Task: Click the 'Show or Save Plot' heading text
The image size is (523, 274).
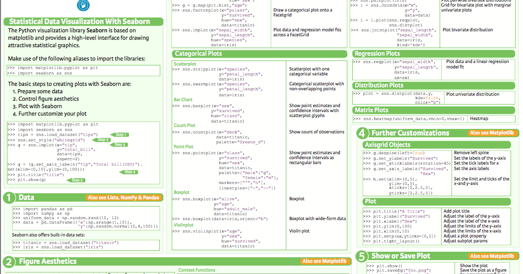Action: point(401,256)
